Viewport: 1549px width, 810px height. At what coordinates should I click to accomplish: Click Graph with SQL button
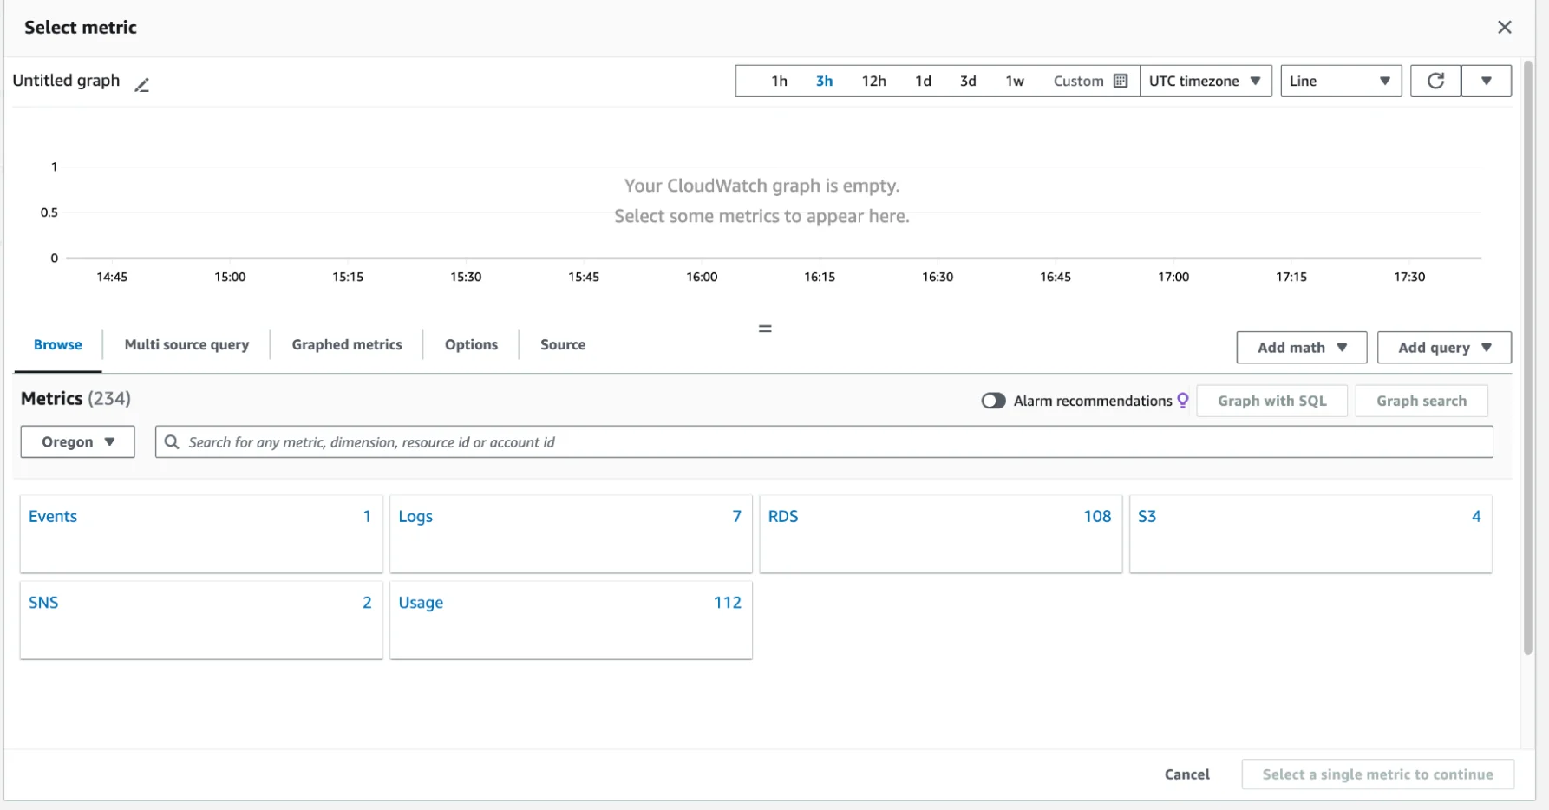(x=1271, y=401)
